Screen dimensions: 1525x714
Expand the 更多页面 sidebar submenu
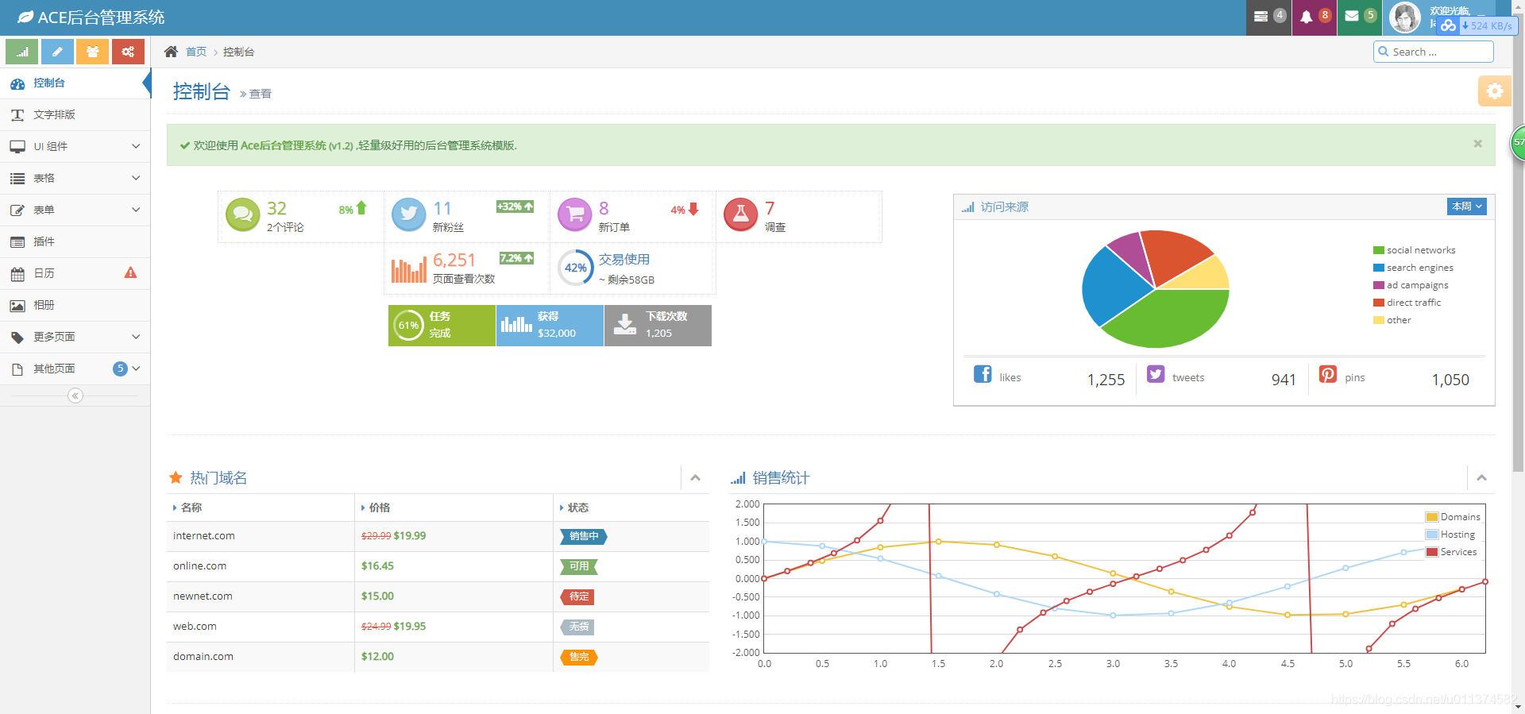(75, 337)
